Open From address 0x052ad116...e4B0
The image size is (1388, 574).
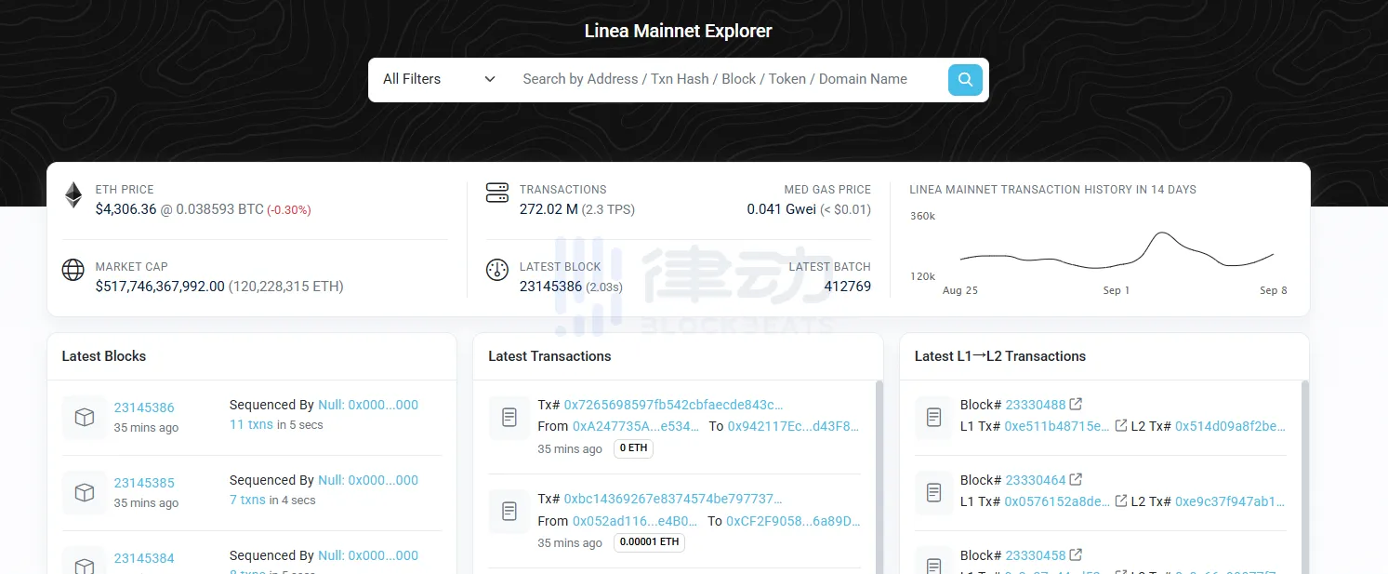[x=635, y=521]
